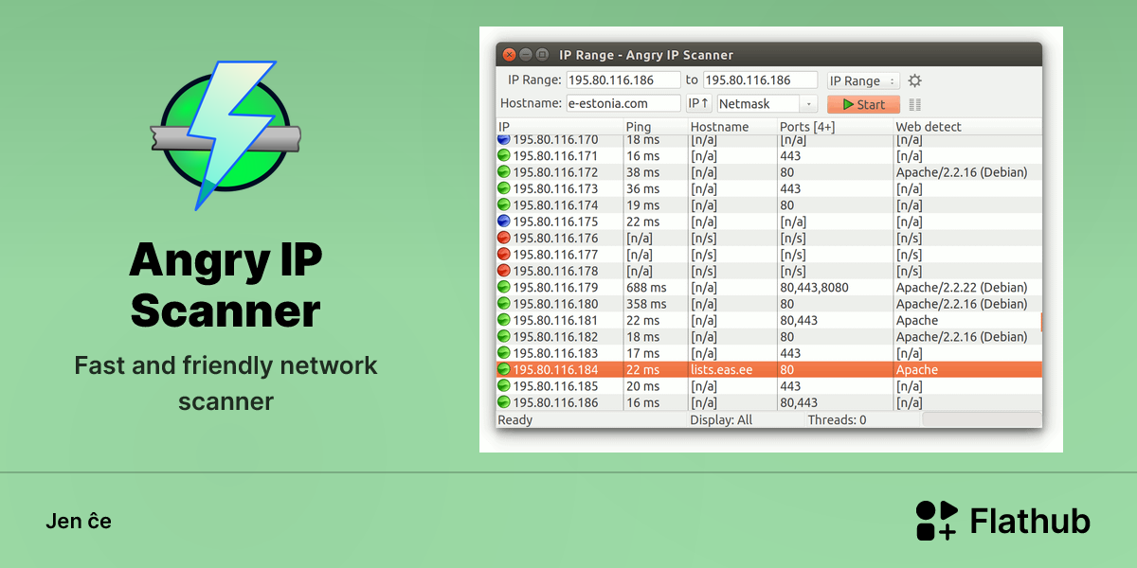The width and height of the screenshot is (1137, 568).
Task: Click 'Apache/2.2.22 (Debian)' web detect cell
Action: (962, 288)
